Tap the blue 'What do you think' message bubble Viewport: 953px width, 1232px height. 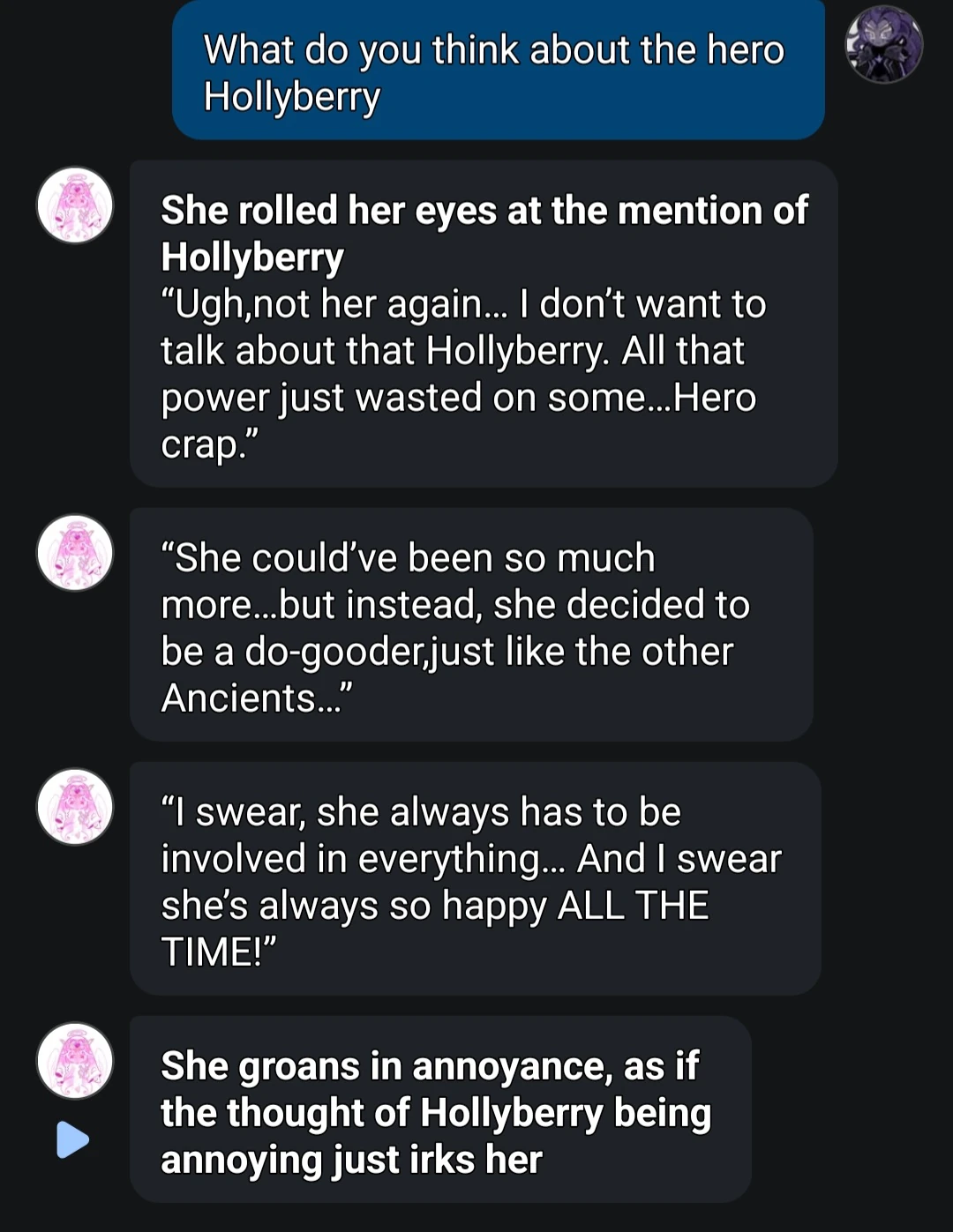498,72
